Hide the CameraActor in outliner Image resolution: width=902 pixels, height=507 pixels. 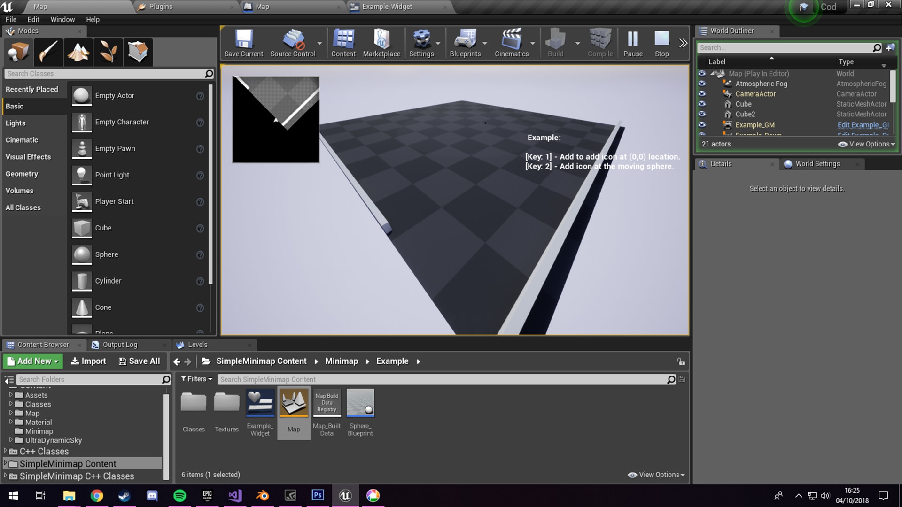coord(702,94)
